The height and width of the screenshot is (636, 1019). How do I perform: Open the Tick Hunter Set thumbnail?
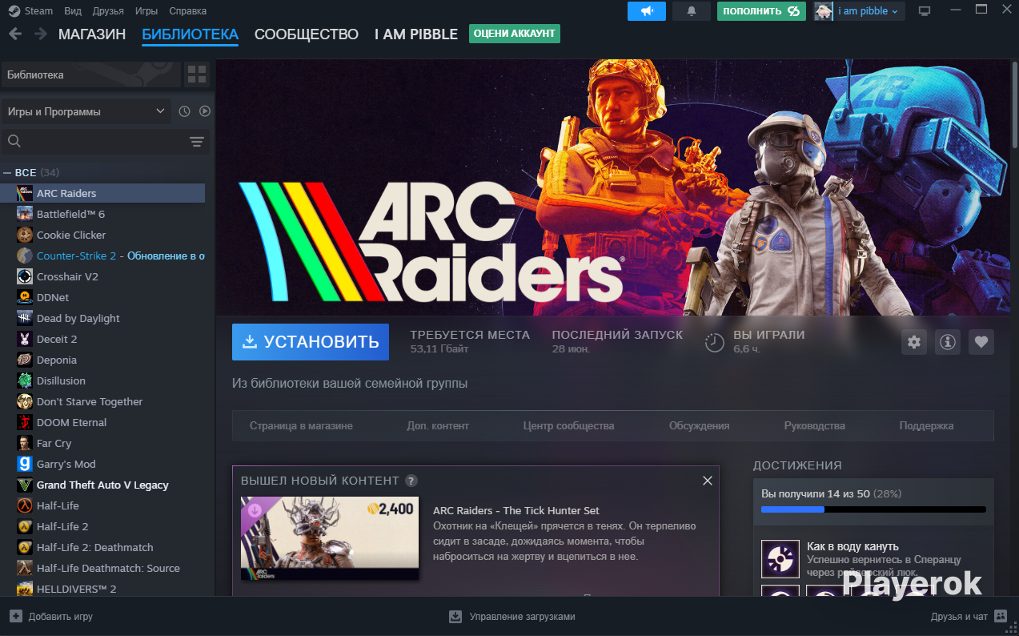coord(330,538)
